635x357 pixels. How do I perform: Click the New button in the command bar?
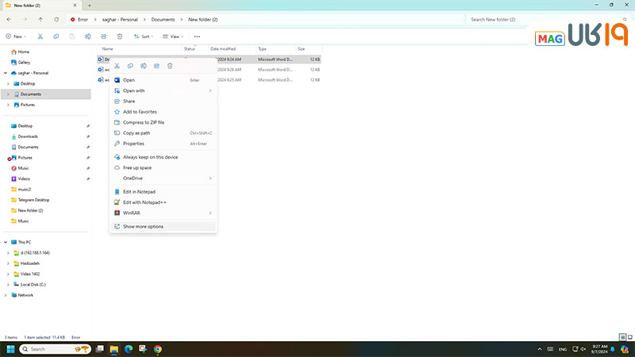[x=16, y=36]
